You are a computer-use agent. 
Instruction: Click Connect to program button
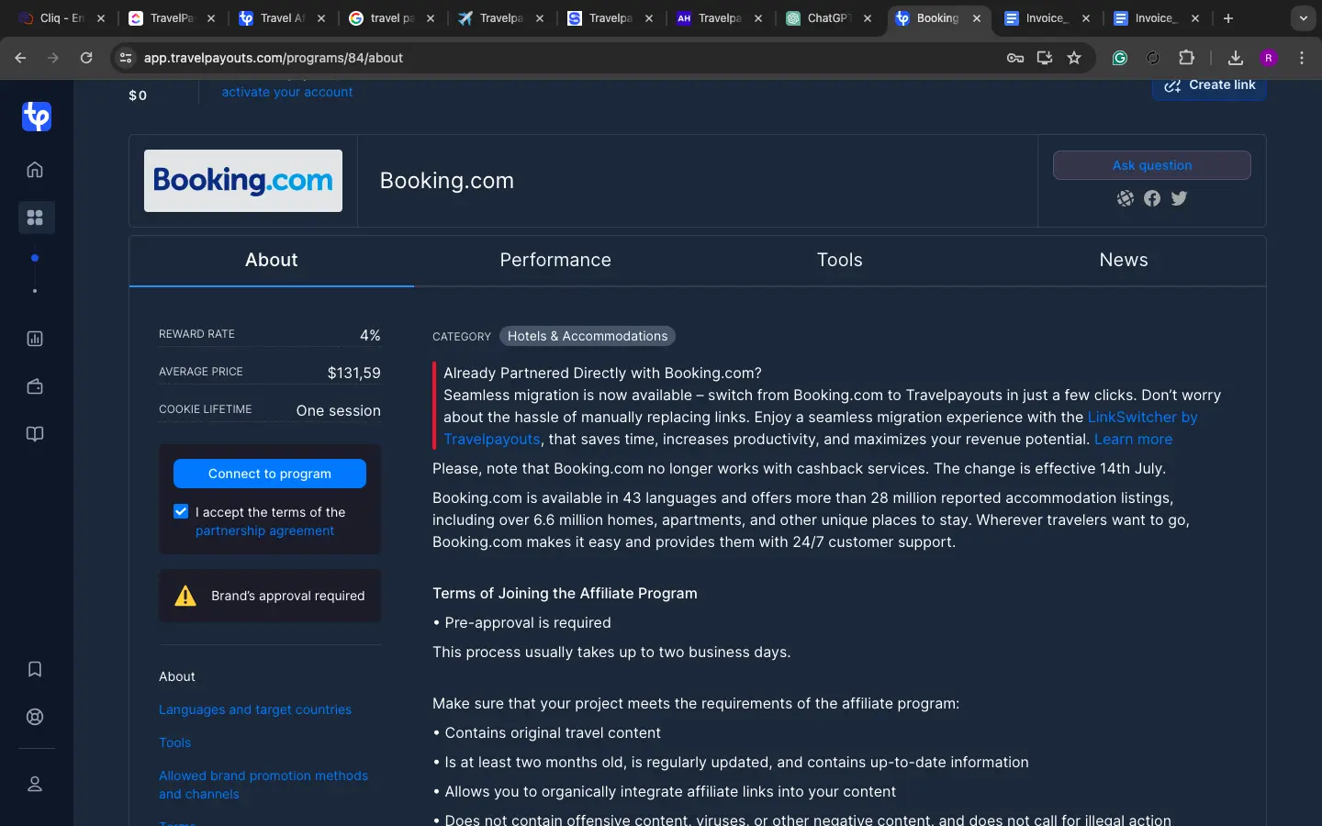click(270, 474)
